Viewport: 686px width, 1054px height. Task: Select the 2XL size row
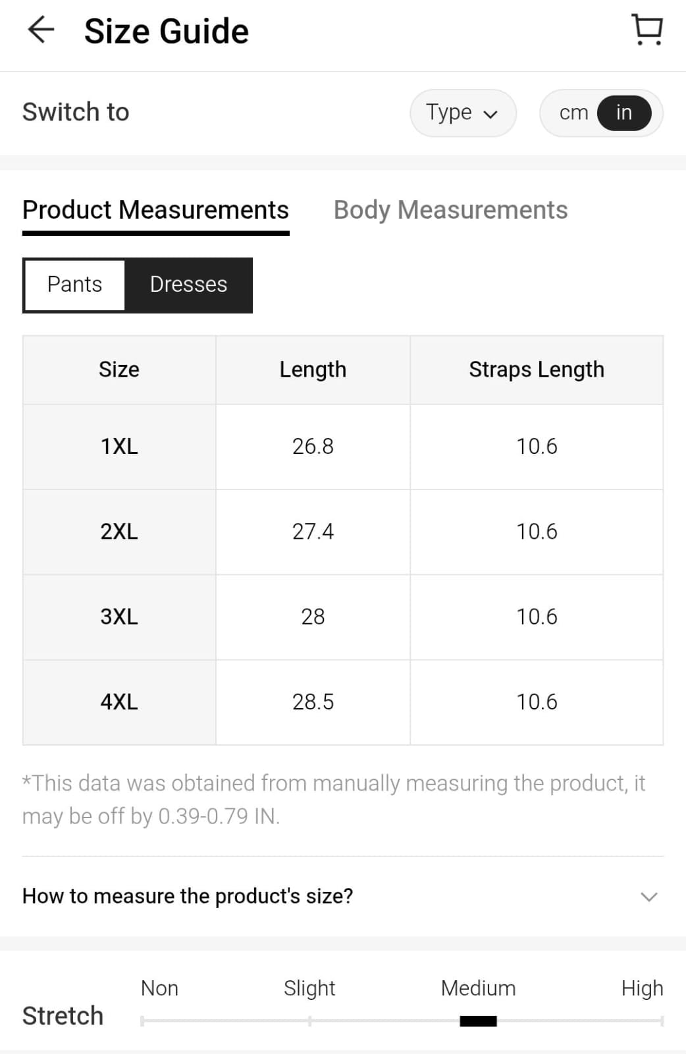[119, 532]
